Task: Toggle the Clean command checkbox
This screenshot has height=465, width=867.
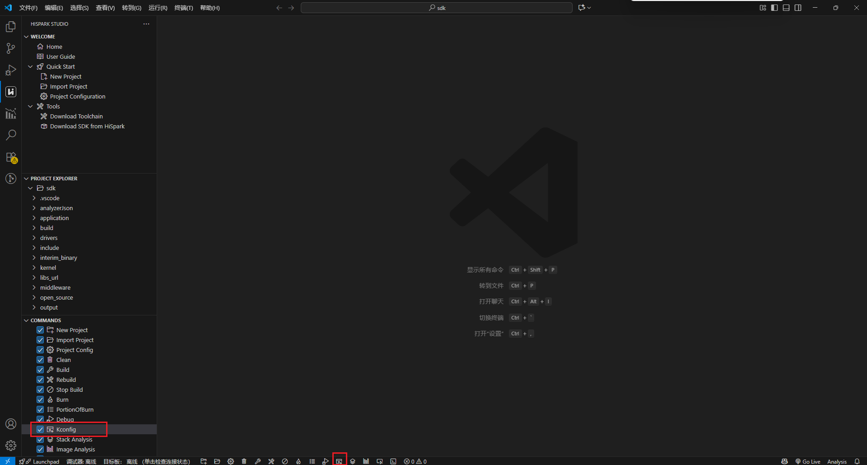Action: coord(41,360)
